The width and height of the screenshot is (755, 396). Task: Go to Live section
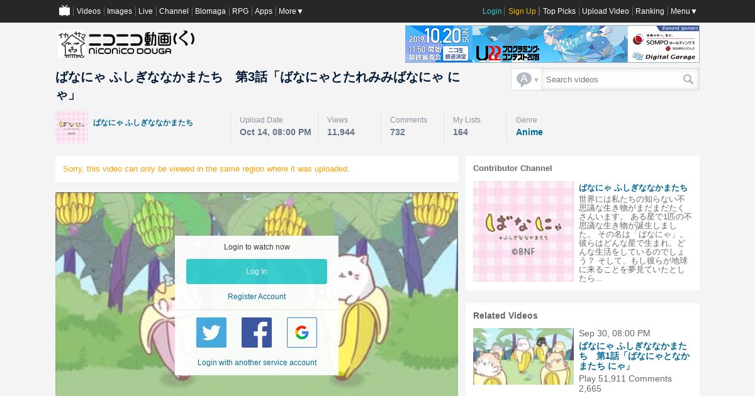[145, 11]
